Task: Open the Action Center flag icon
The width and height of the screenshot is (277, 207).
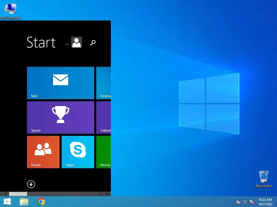Action: [x=252, y=202]
